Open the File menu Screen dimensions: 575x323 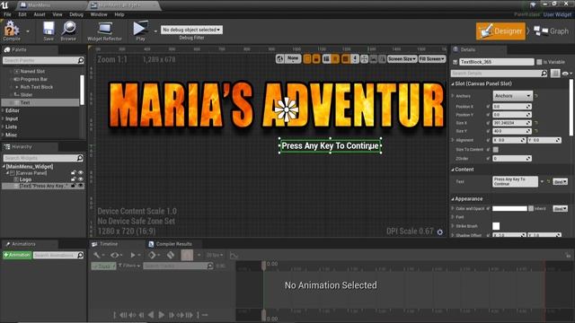pyautogui.click(x=7, y=14)
